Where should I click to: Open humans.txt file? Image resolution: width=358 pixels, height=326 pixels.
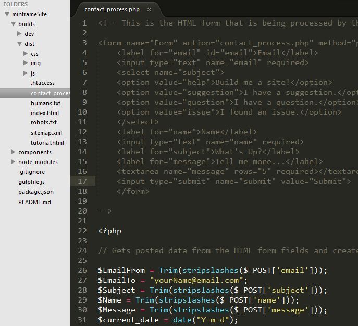[x=46, y=103]
